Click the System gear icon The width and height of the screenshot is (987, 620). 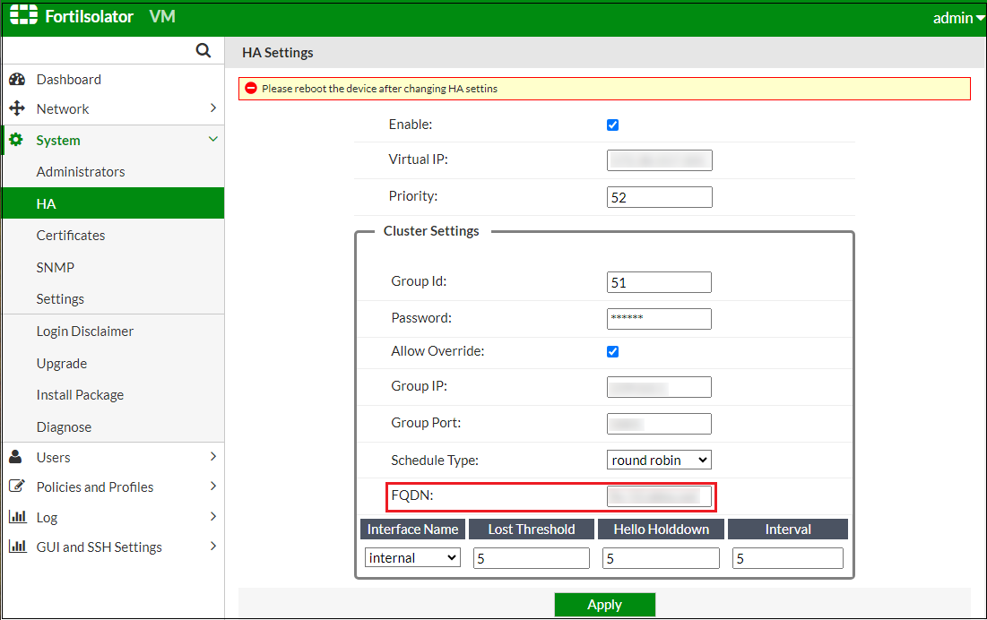(x=16, y=141)
